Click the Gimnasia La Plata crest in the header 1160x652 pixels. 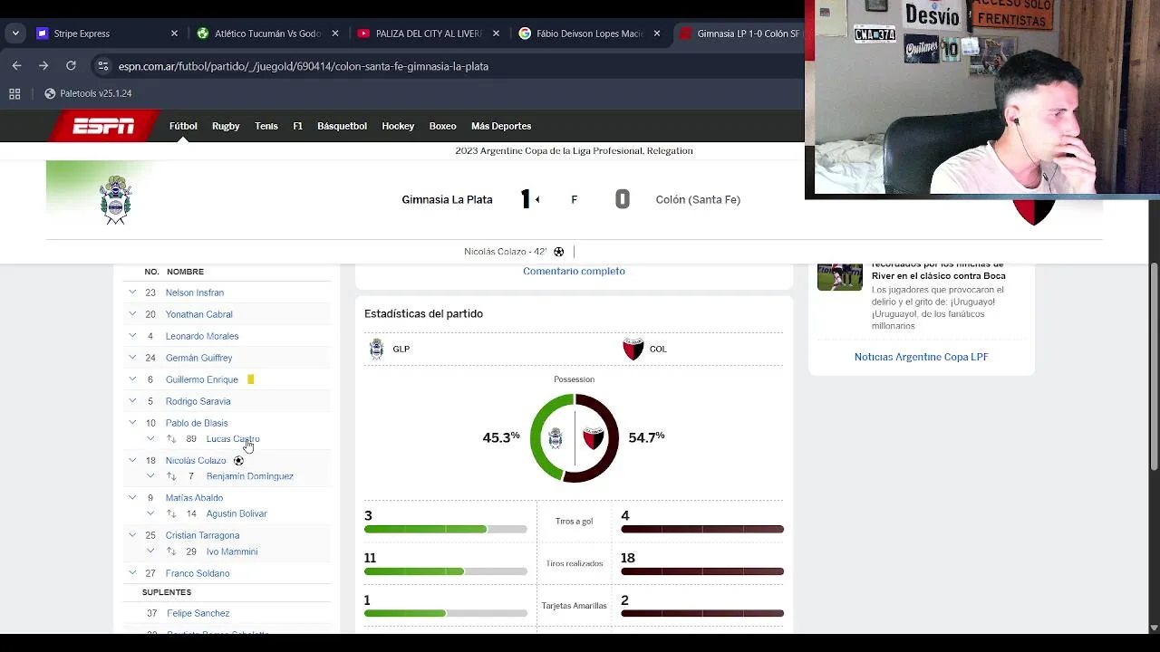click(x=116, y=199)
